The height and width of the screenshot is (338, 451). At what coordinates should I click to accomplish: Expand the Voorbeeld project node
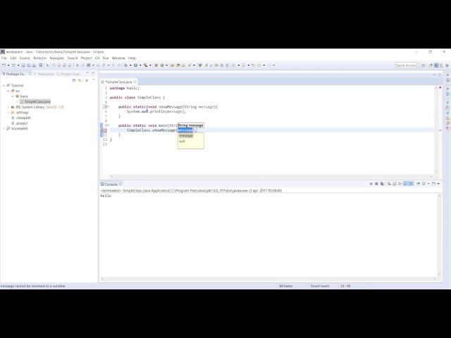[x=4, y=128]
